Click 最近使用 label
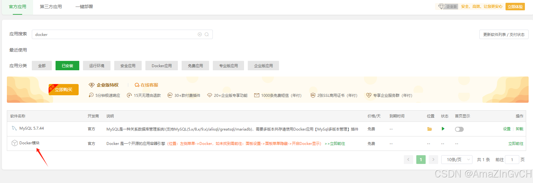 coord(18,50)
